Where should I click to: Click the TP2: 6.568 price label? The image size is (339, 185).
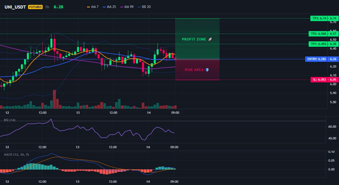coord(318,34)
